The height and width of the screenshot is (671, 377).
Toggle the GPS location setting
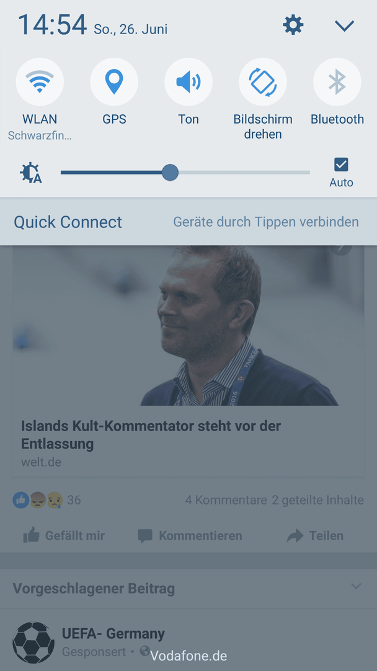(114, 82)
